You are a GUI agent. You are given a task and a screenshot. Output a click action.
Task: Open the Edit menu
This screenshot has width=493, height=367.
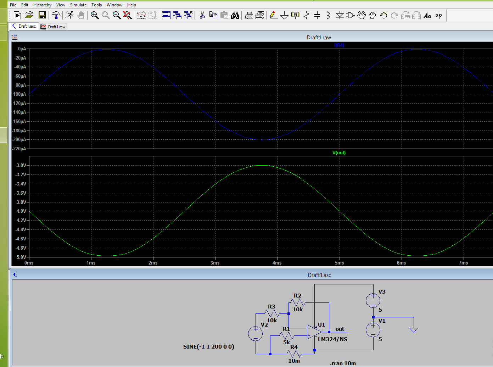point(25,5)
